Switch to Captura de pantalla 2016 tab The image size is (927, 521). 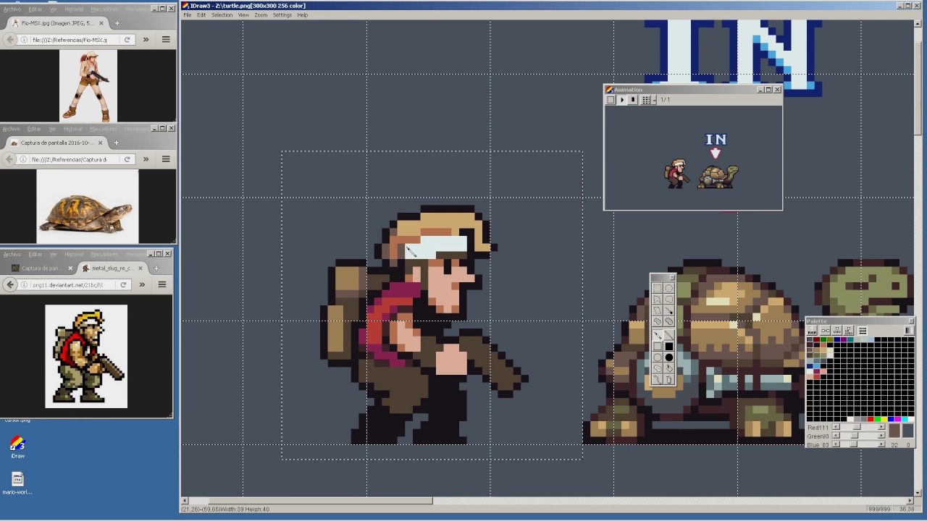click(x=56, y=143)
